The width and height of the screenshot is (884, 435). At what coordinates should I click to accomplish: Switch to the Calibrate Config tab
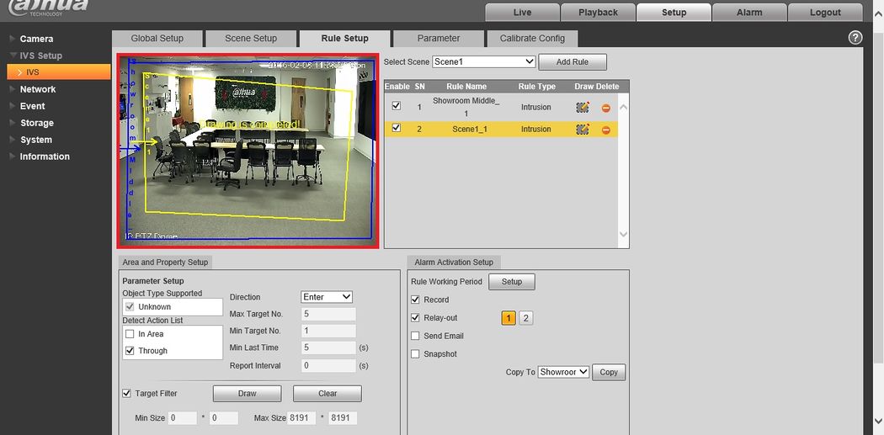532,39
